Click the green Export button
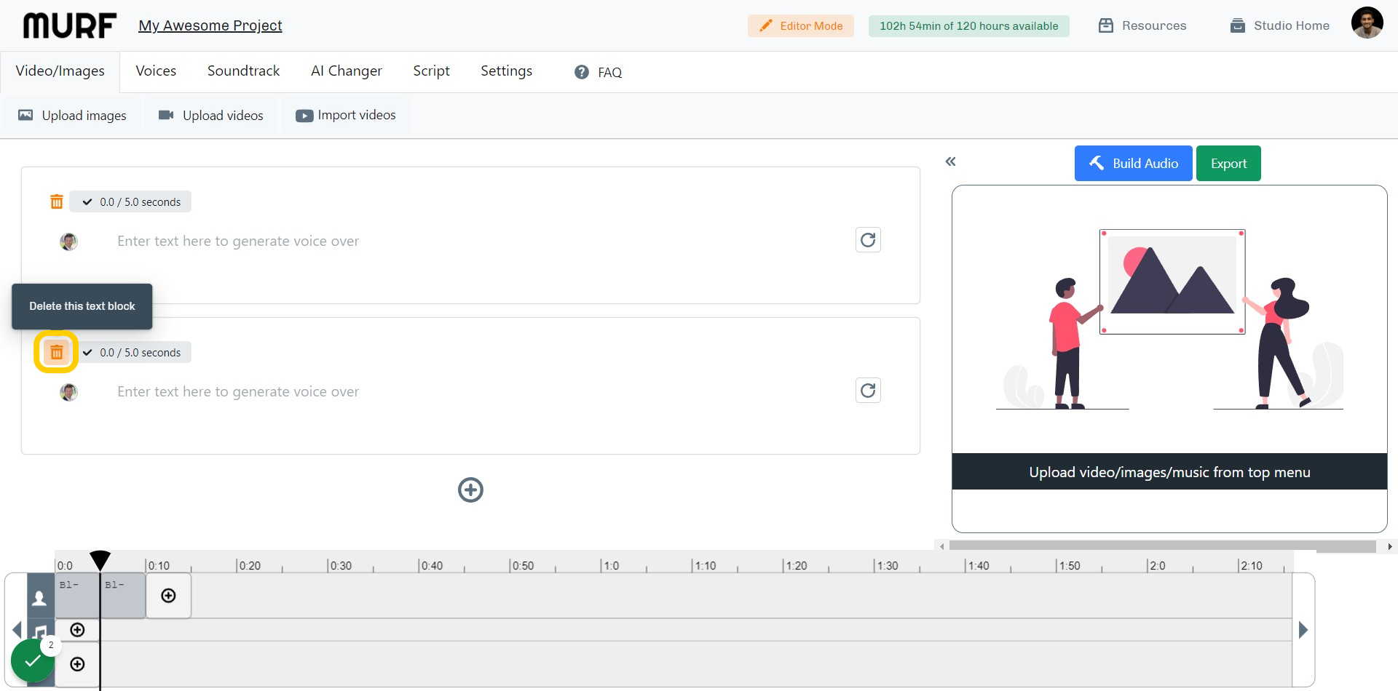Screen dimensions: 1398x691 [x=1228, y=164]
